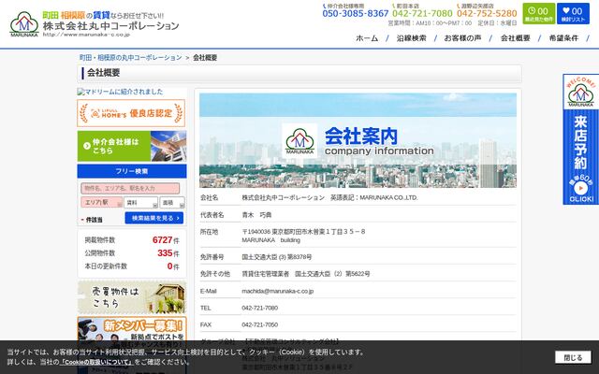Click the マドリームに紹介されました image link
This screenshot has height=374, width=599.
(120, 92)
